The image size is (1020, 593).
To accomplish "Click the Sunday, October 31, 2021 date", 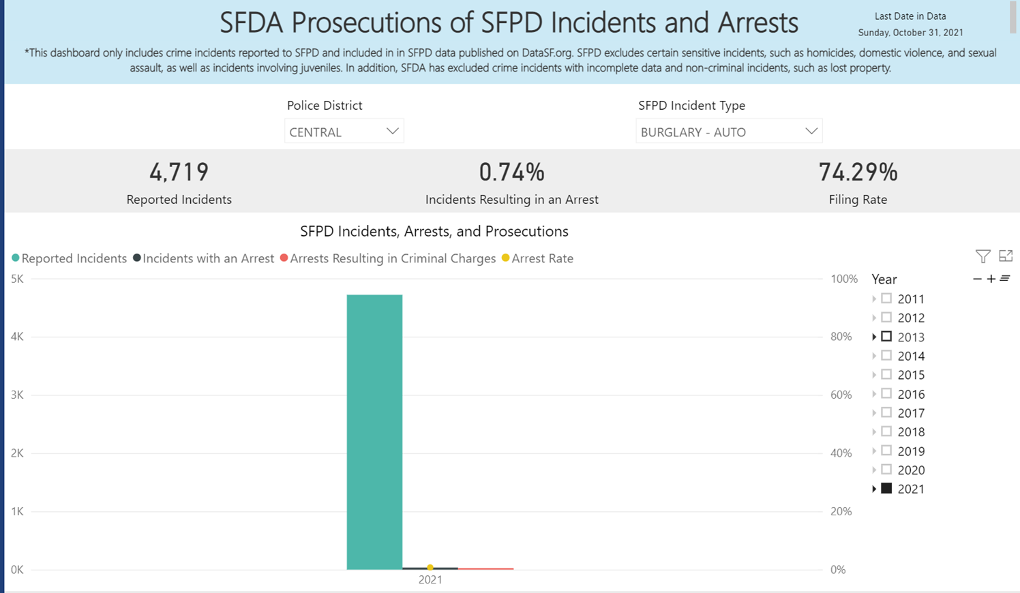I will tap(910, 32).
